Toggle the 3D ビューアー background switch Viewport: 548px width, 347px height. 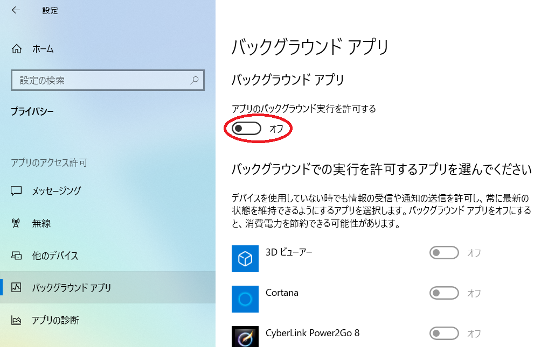[x=444, y=253]
